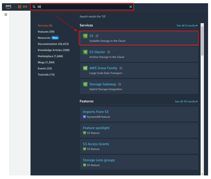Open the hamburger side navigation menu
The width and height of the screenshot is (211, 179).
tap(6, 15)
